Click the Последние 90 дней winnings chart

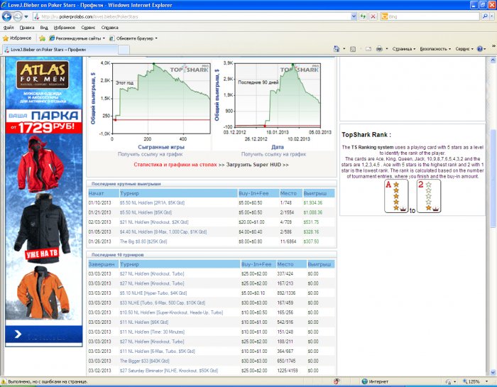point(278,95)
